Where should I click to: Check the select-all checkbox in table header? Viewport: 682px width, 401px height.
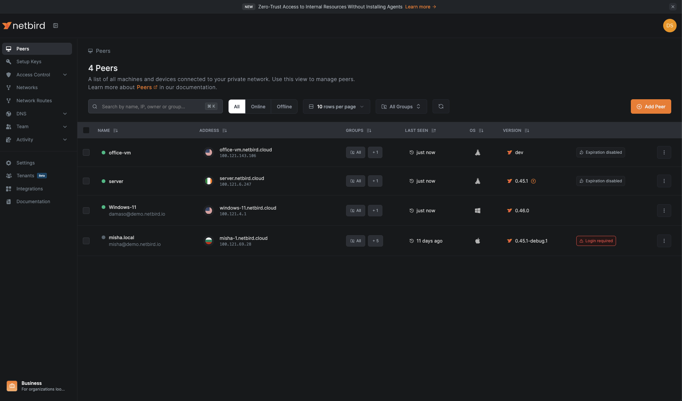pos(86,130)
